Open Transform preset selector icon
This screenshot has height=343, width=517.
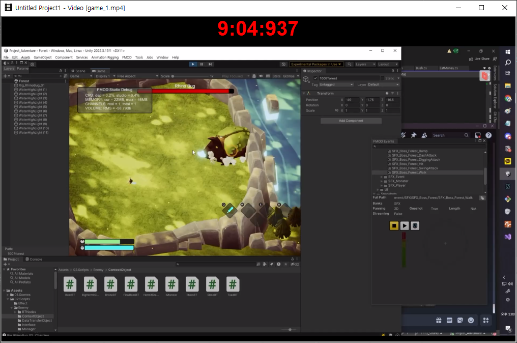(392, 93)
